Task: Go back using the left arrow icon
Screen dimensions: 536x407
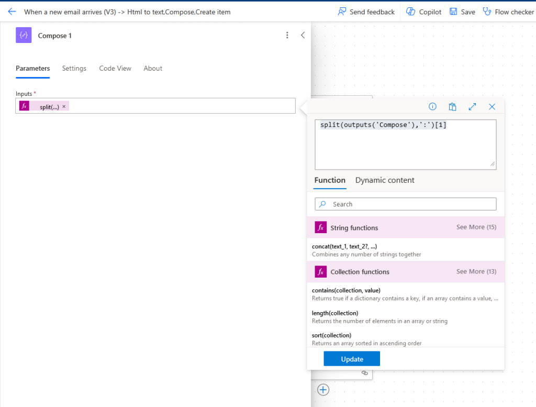Action: pyautogui.click(x=12, y=12)
